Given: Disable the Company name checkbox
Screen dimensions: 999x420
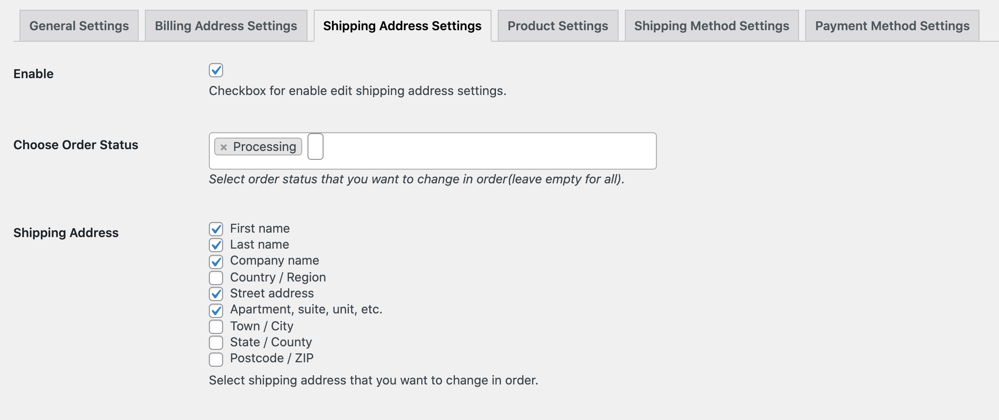Looking at the screenshot, I should [216, 261].
